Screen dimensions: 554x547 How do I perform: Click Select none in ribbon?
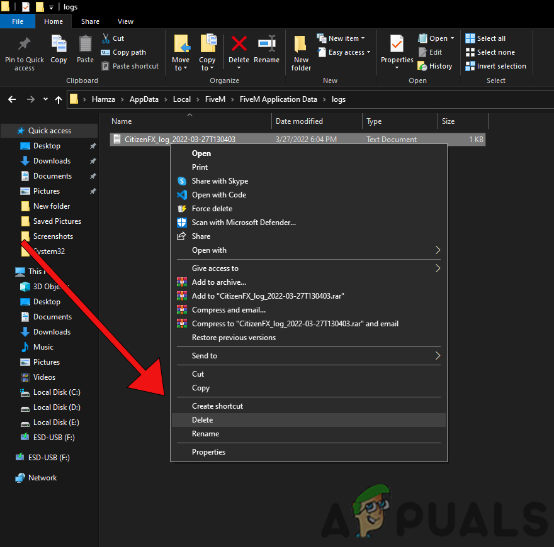point(490,52)
